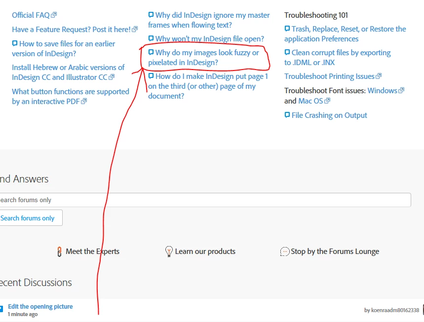Click external-link icon after Feature Request link
This screenshot has width=424, height=322.
tap(135, 29)
